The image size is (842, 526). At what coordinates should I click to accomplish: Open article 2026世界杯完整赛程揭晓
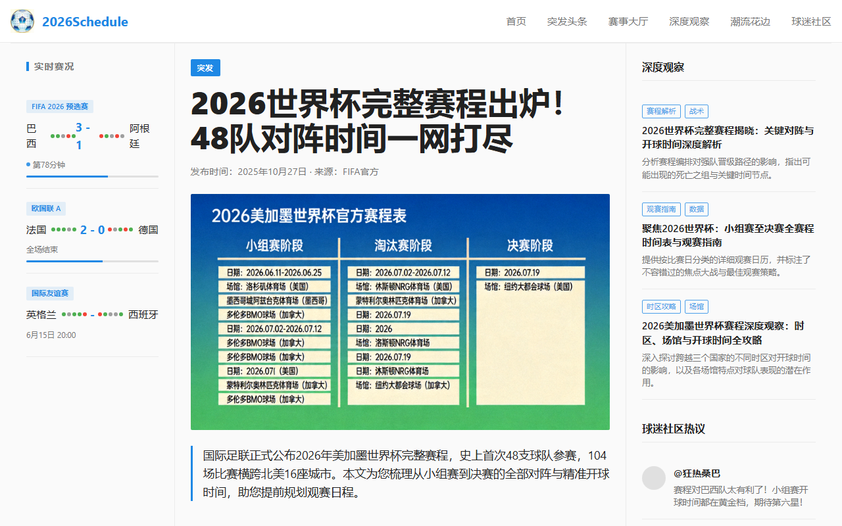click(x=728, y=137)
